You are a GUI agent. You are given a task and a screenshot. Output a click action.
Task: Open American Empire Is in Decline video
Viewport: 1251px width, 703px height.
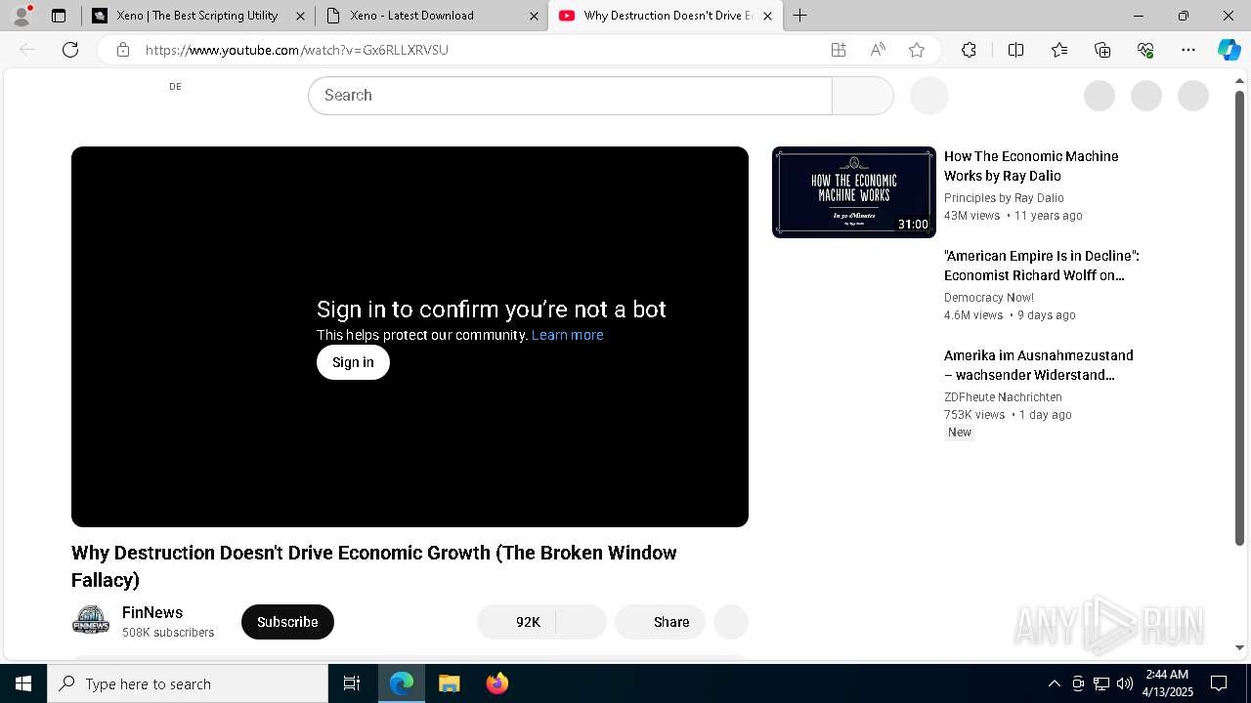click(x=1042, y=266)
